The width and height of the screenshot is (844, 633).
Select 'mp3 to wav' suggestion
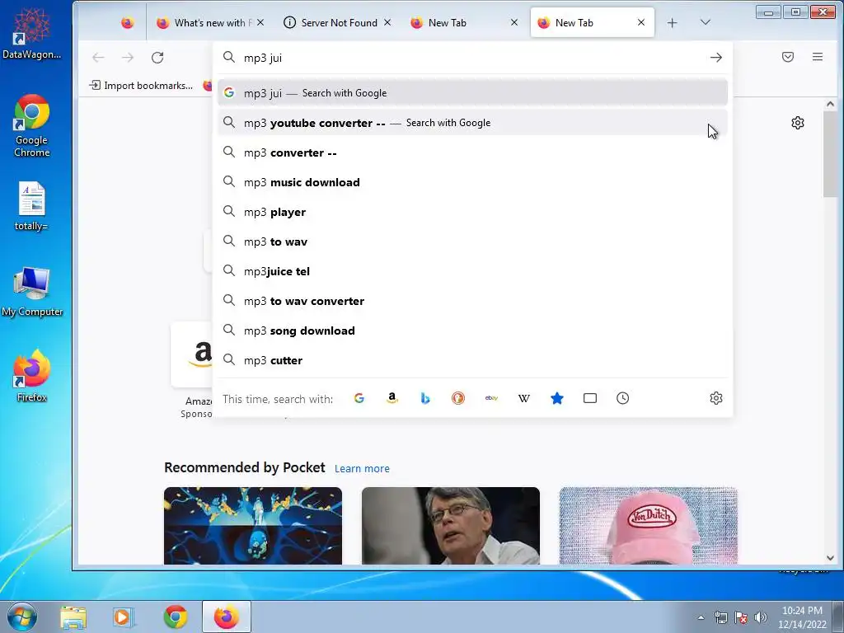click(472, 241)
